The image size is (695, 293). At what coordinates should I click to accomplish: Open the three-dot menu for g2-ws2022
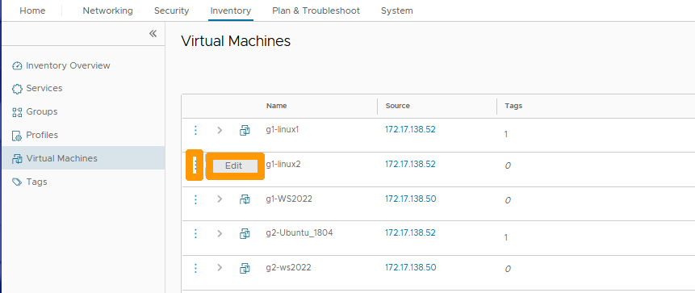[x=195, y=268]
